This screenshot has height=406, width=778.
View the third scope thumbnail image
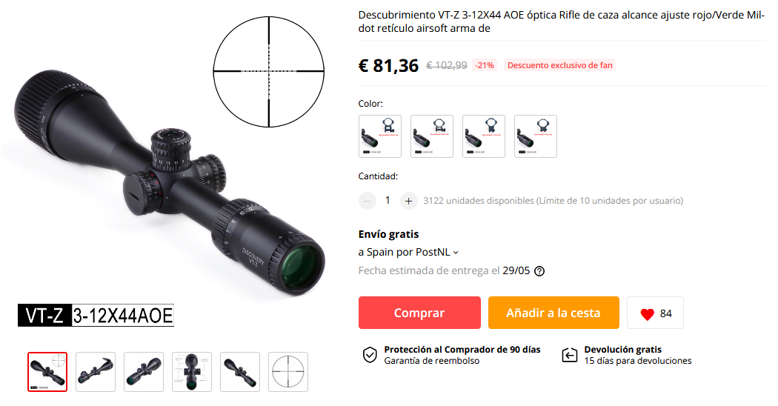coord(144,372)
